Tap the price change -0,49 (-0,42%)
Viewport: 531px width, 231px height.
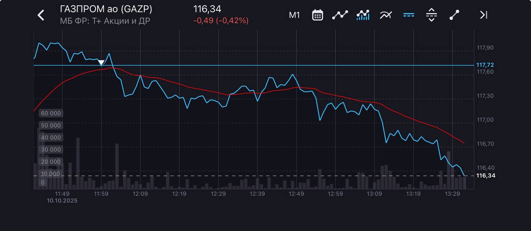point(221,21)
